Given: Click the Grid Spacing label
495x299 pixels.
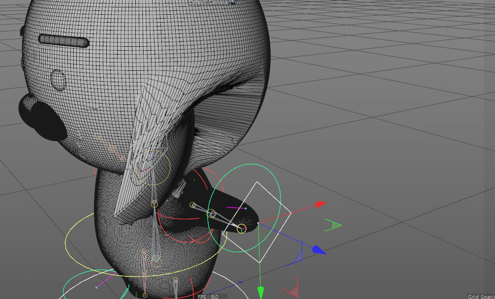Looking at the screenshot, I should 481,297.
